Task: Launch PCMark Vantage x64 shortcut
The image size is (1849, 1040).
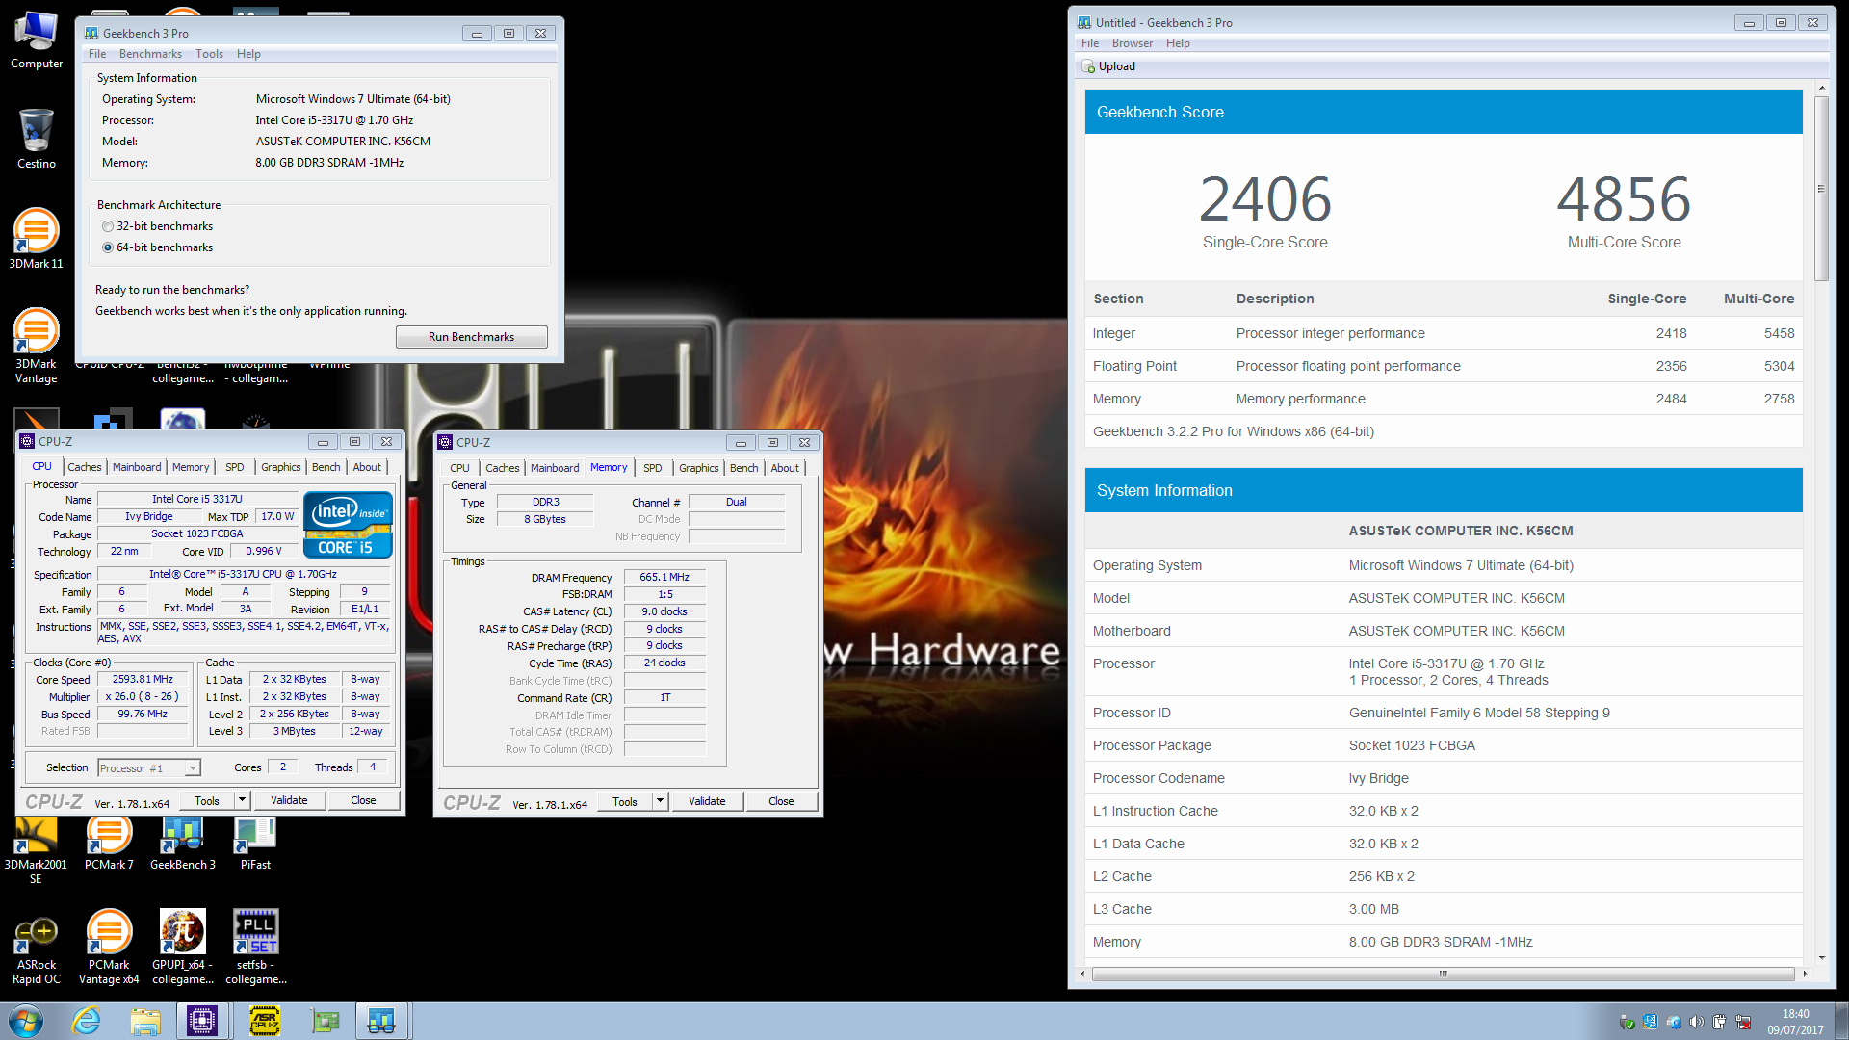Action: 109,949
